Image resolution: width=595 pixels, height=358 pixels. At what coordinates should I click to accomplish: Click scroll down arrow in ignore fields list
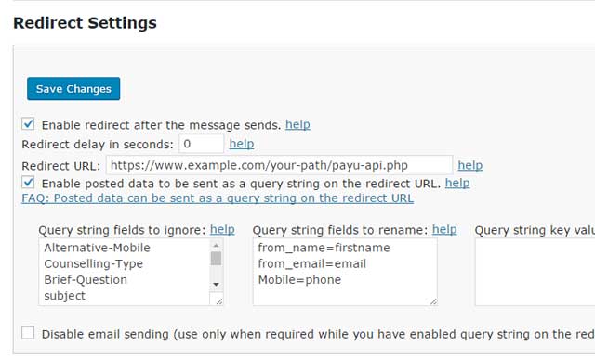[x=217, y=285]
